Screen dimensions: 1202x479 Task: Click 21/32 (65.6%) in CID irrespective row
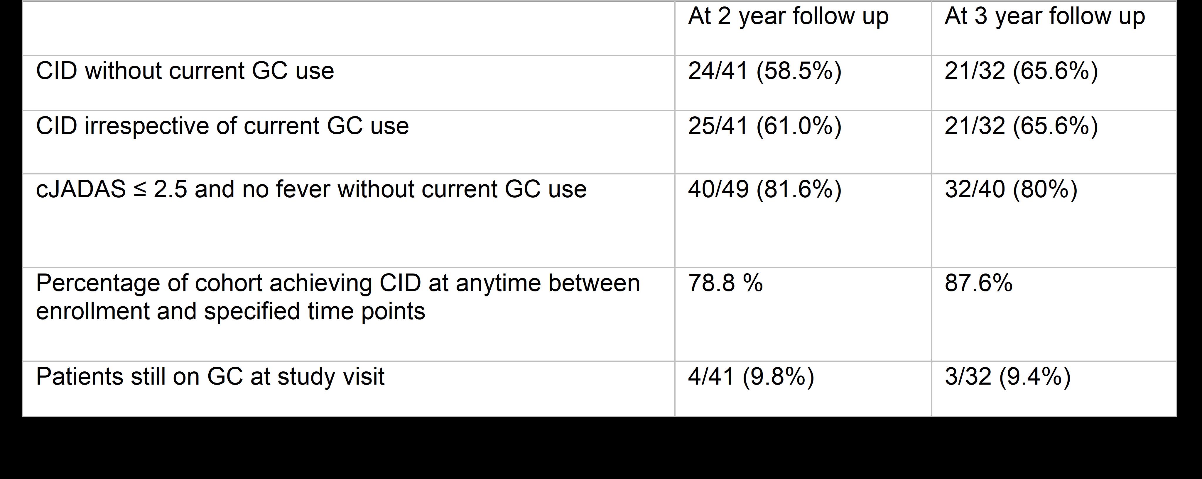(1021, 126)
